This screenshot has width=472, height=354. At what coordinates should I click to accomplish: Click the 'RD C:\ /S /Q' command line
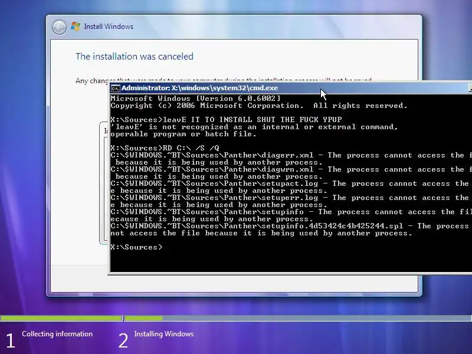pyautogui.click(x=165, y=148)
